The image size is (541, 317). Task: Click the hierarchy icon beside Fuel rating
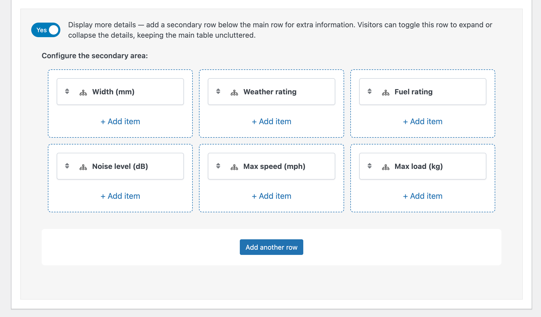[x=386, y=93]
